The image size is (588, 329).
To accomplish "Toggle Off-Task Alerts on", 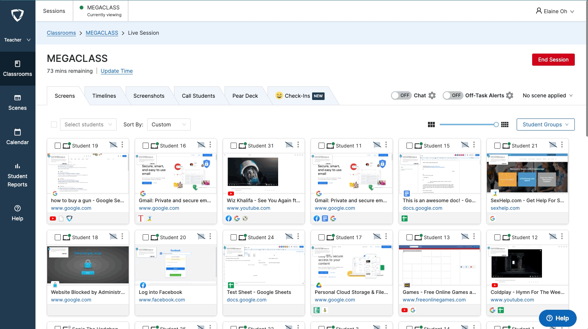I will point(453,95).
